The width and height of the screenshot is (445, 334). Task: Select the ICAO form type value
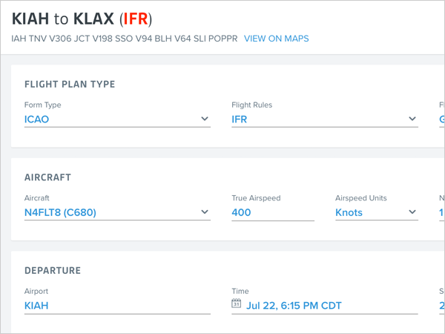pos(37,119)
